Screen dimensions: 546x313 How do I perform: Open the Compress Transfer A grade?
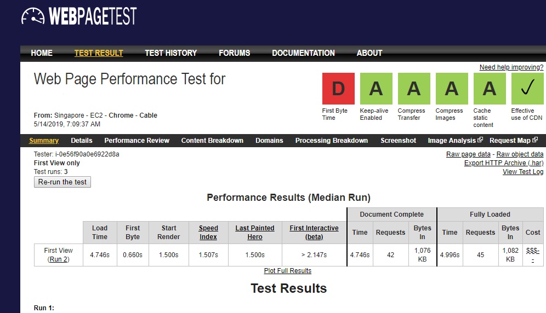pos(414,89)
